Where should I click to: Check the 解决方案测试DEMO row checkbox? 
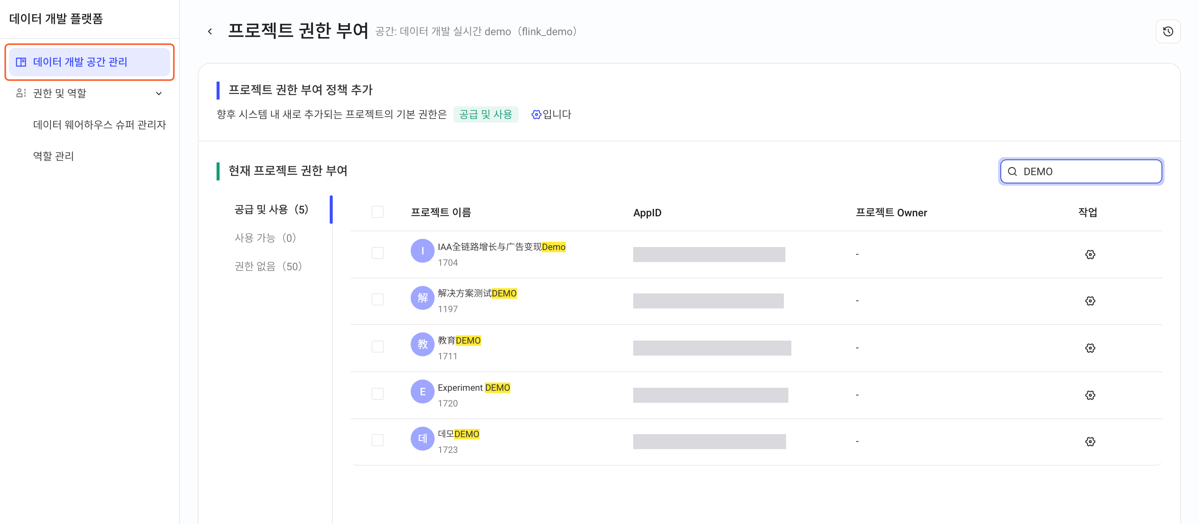click(x=377, y=299)
